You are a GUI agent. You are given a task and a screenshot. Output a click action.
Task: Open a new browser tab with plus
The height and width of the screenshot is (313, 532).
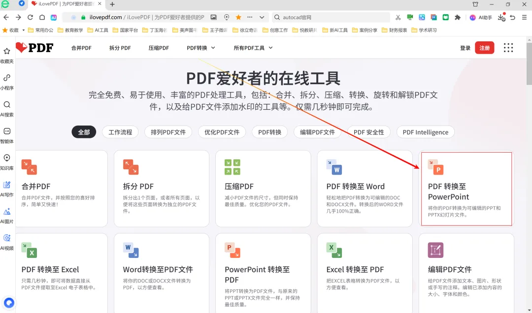pos(112,4)
